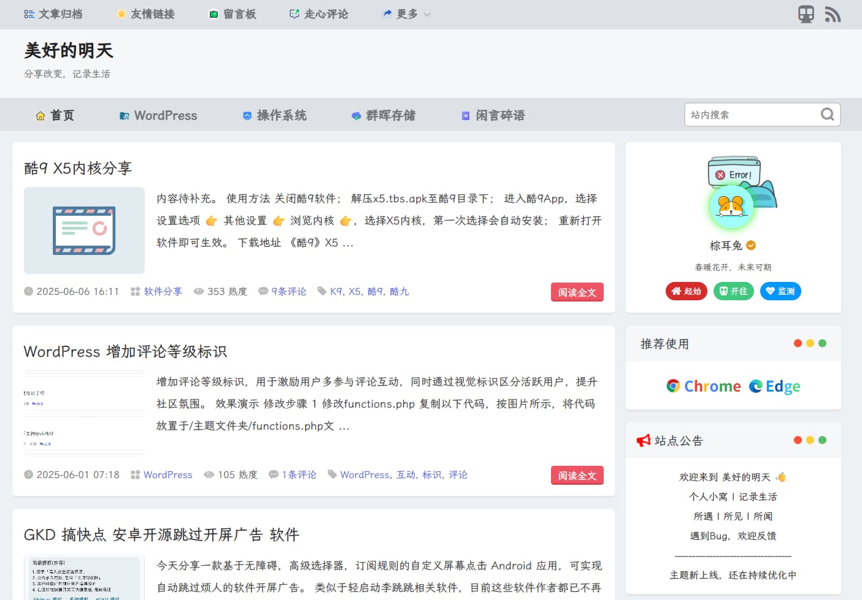Open the 闲言碎语 tab
Viewport: 862px width, 600px height.
coord(500,115)
